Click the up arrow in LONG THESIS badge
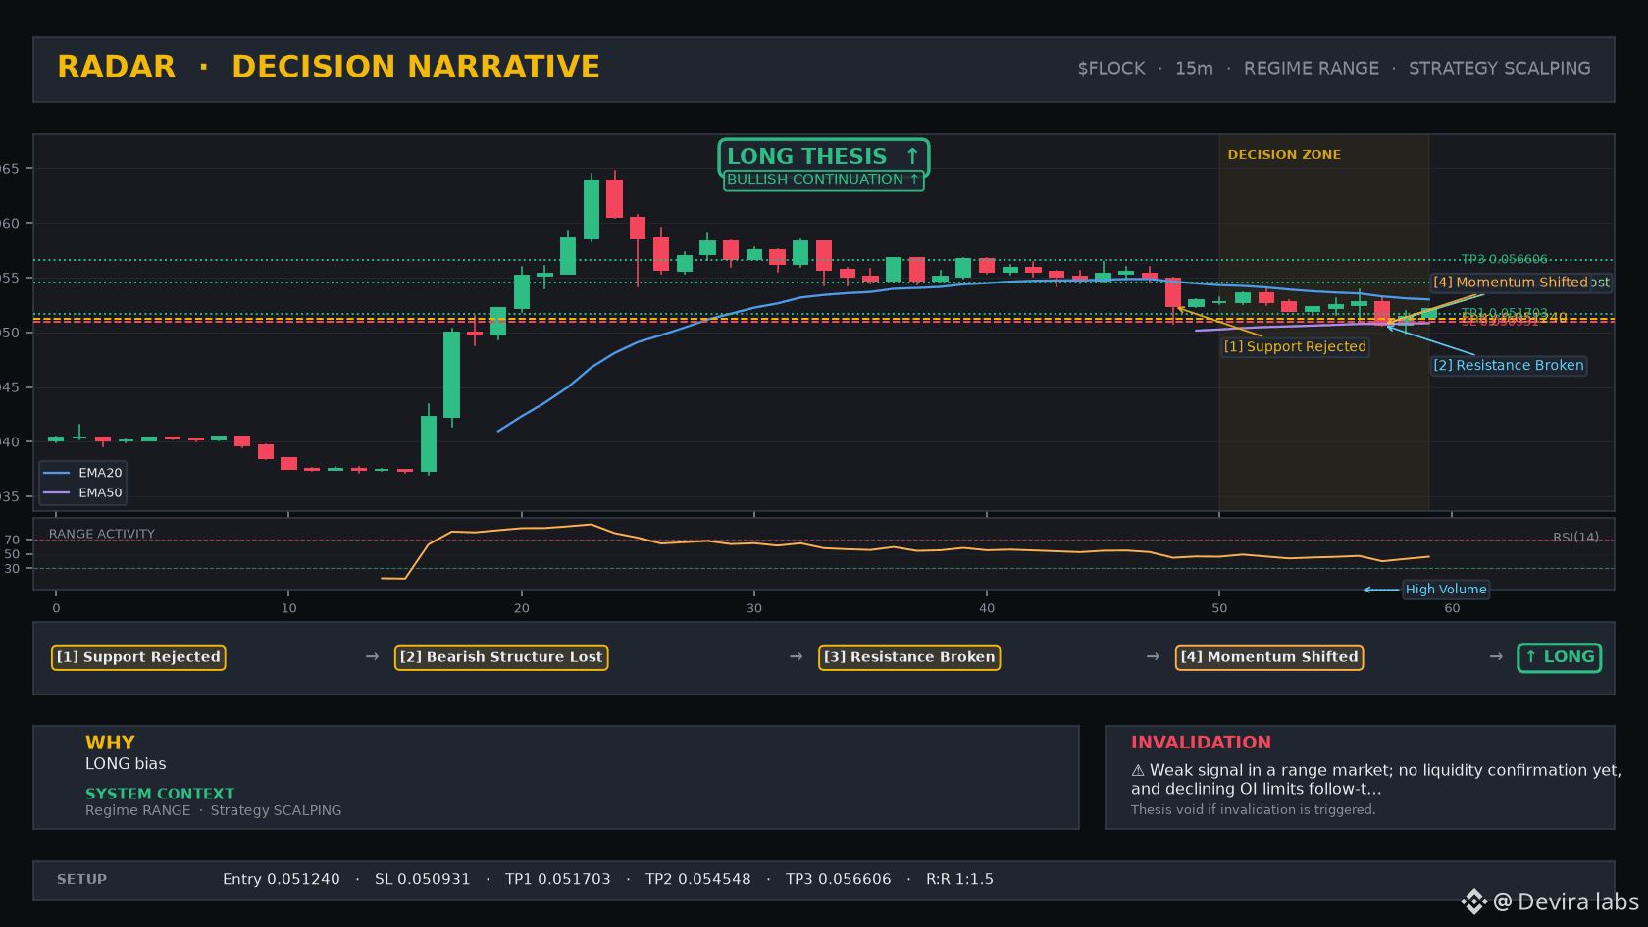This screenshot has width=1648, height=927. tap(912, 156)
